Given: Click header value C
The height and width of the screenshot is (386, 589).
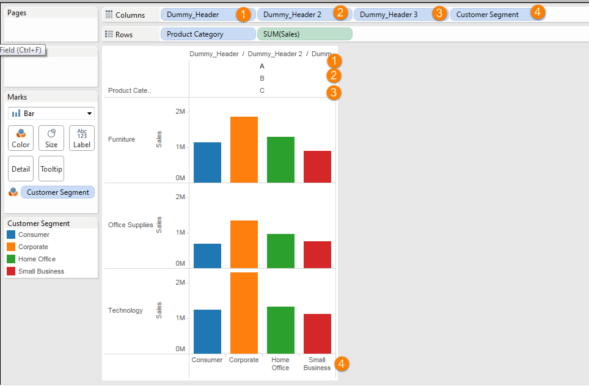Looking at the screenshot, I should click(262, 90).
